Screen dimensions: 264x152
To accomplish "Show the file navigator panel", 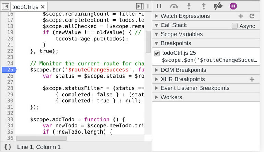I will (5, 6).
